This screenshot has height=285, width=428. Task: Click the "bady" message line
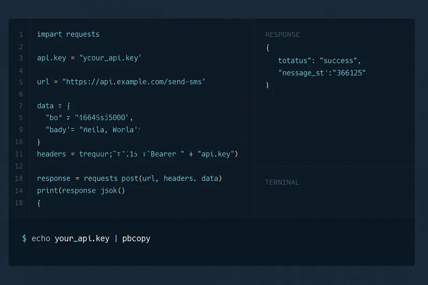click(93, 129)
